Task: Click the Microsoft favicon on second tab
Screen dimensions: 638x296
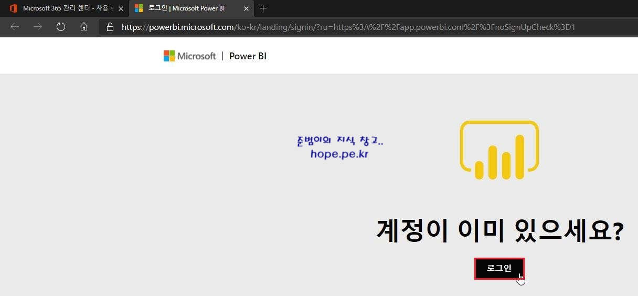Action: (139, 8)
